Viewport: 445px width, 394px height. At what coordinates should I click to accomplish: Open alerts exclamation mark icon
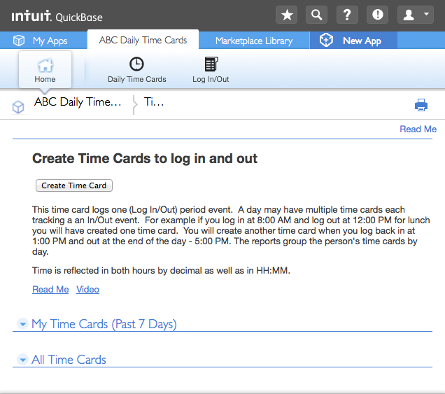[x=377, y=15]
